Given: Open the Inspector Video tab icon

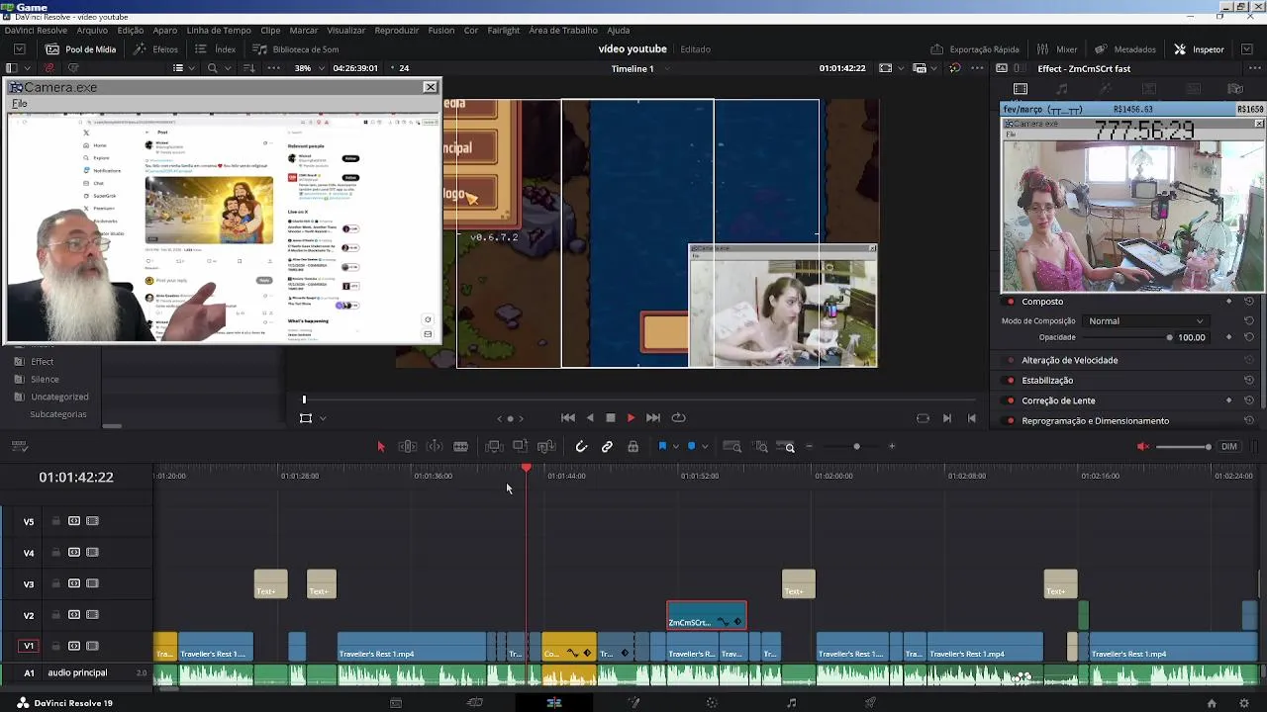Looking at the screenshot, I should pyautogui.click(x=1021, y=89).
